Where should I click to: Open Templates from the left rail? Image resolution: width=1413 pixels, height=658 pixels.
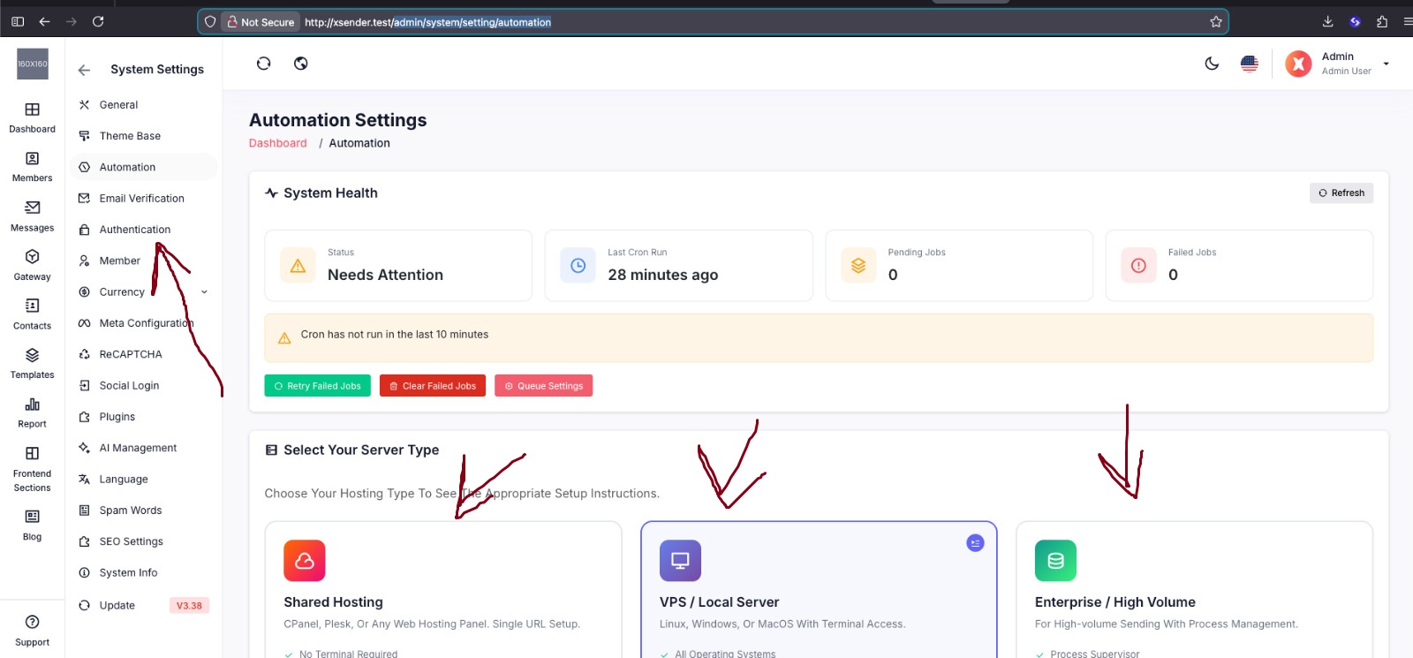32,356
